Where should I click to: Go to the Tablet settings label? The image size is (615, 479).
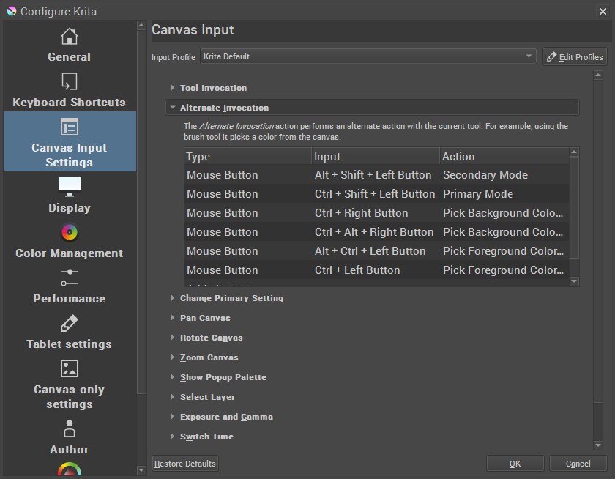pyautogui.click(x=70, y=344)
